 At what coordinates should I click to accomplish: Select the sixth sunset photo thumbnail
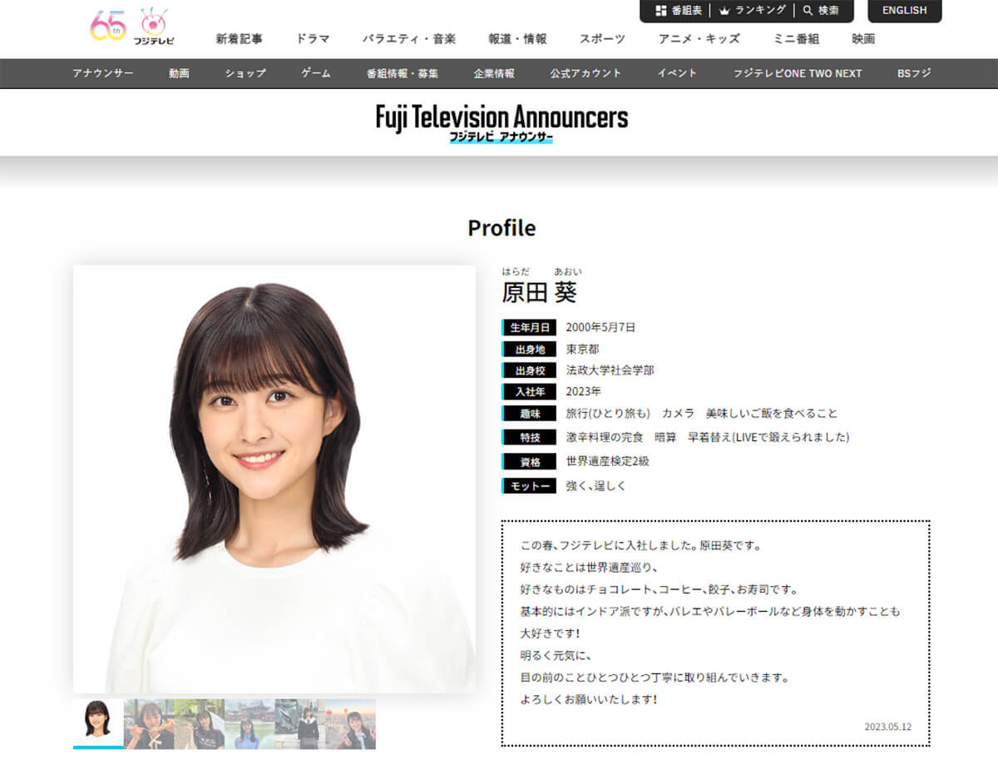click(x=350, y=723)
